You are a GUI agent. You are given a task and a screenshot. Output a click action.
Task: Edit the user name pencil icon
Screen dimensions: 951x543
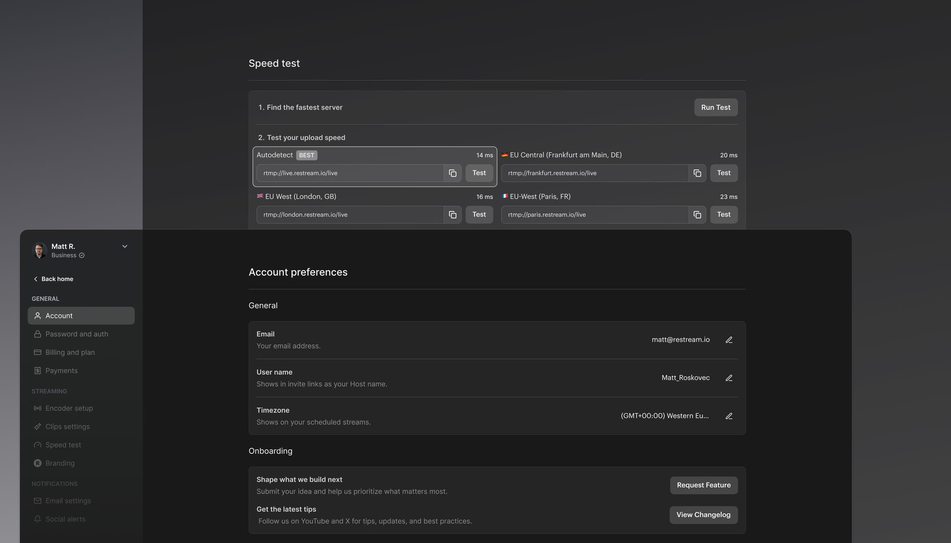(728, 378)
